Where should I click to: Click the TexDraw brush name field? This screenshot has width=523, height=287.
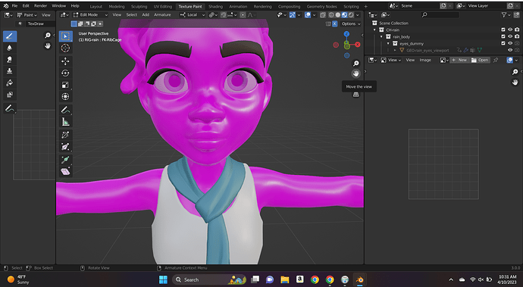[40, 23]
